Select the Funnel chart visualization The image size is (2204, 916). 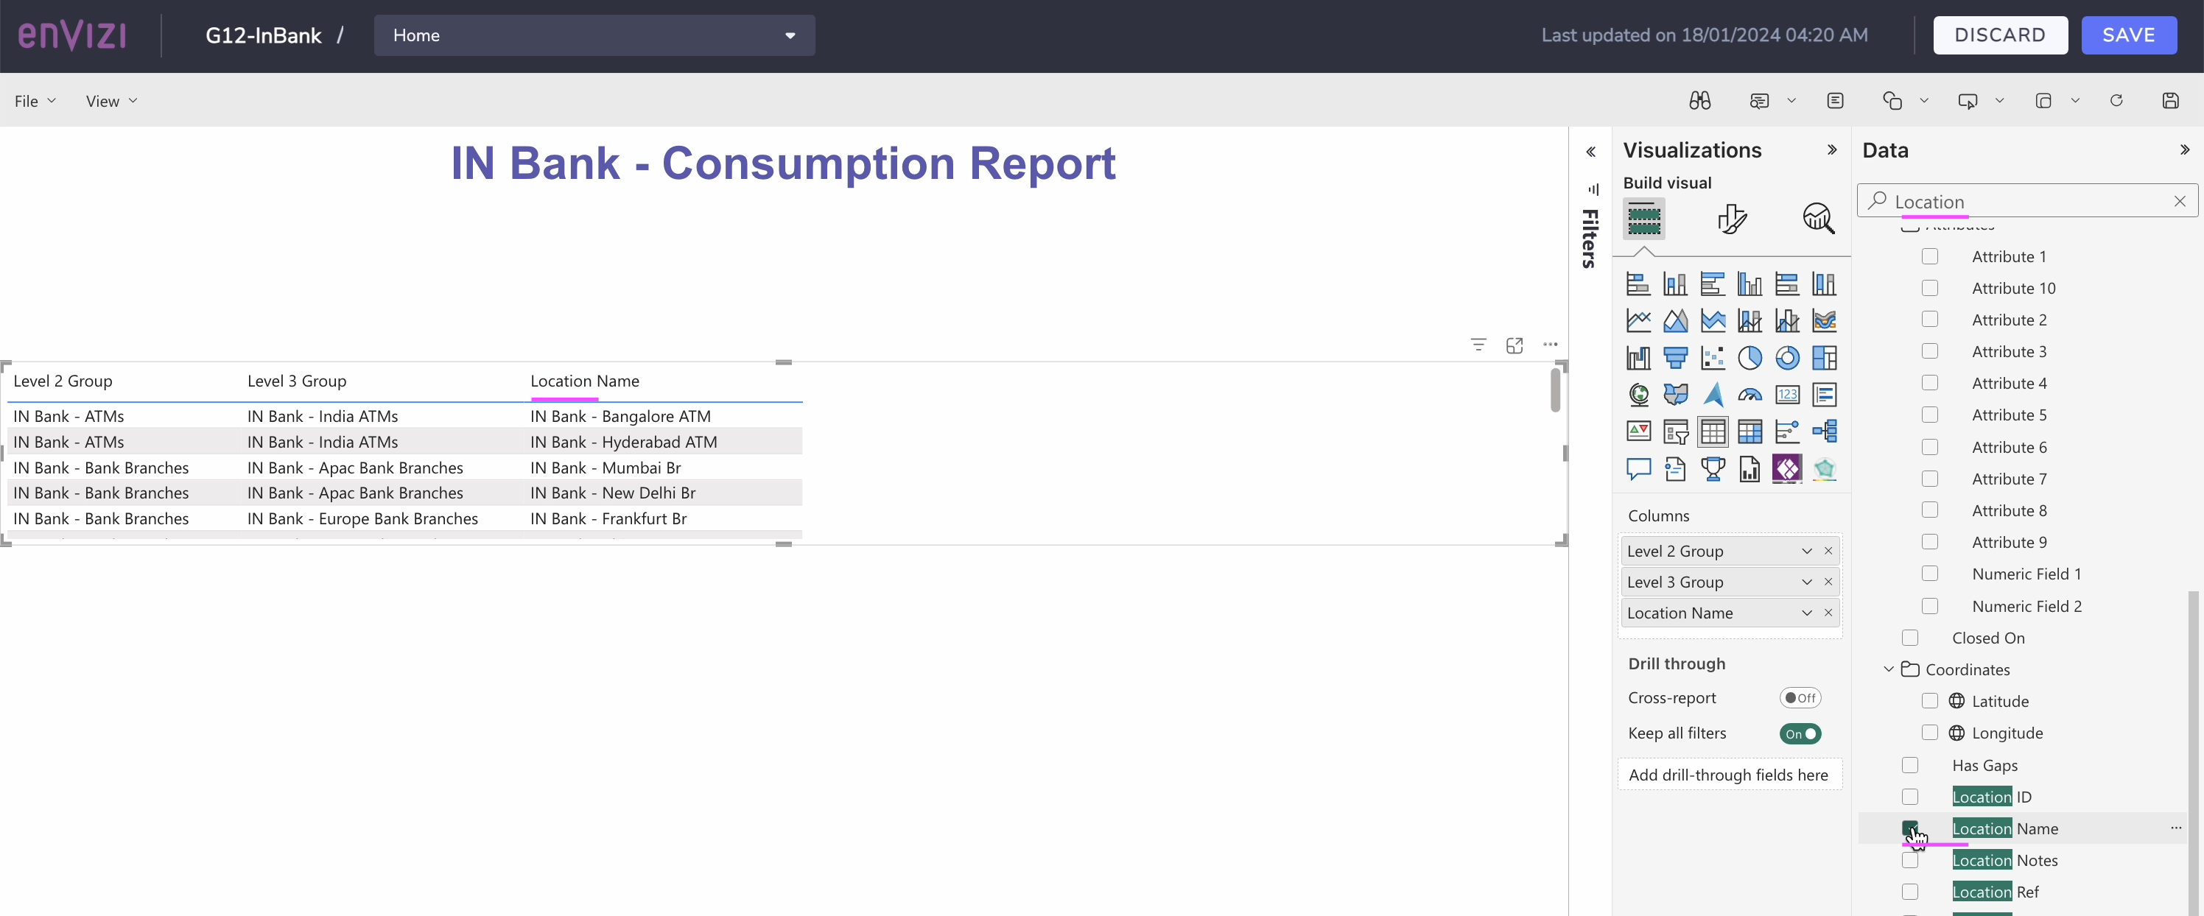[x=1676, y=359]
